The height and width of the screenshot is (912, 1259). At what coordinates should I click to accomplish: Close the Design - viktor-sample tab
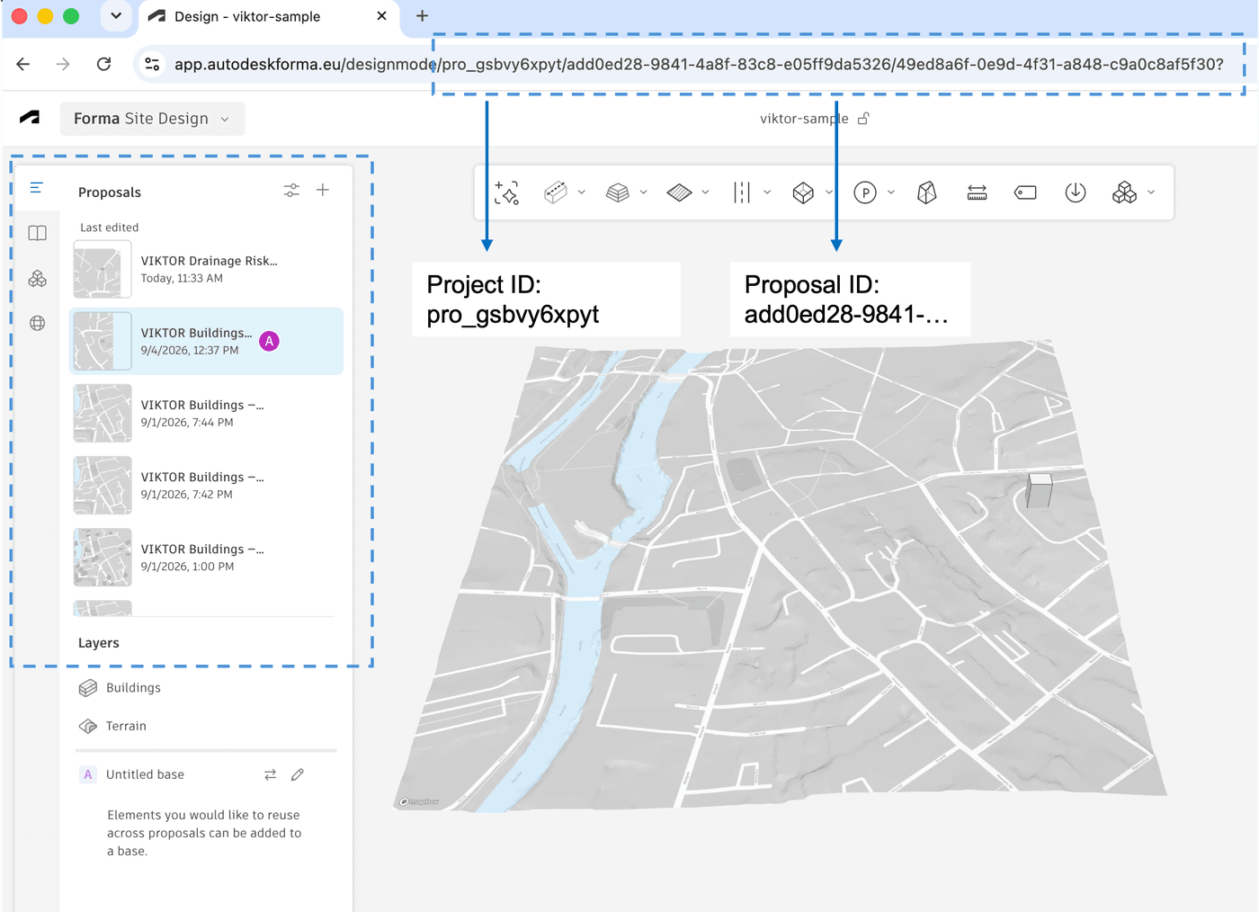[x=381, y=16]
